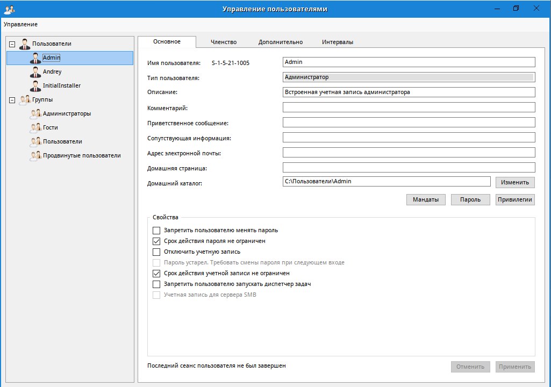Image resolution: width=551 pixels, height=387 pixels.
Task: Click the Применить button
Action: (515, 367)
